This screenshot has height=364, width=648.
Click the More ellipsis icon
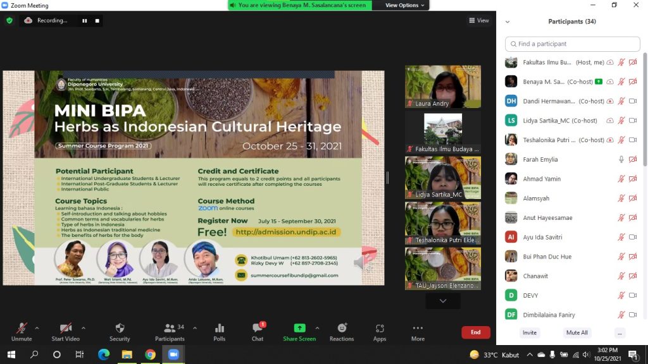(418, 329)
